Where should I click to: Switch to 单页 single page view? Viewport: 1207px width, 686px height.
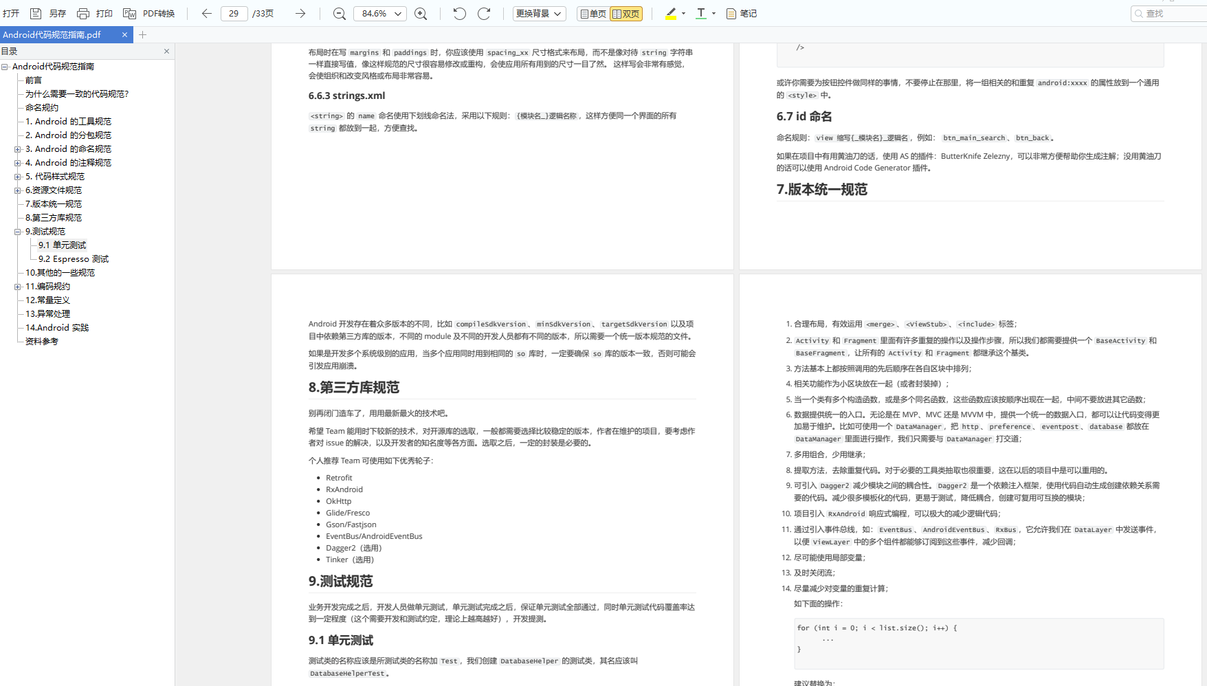coord(593,14)
